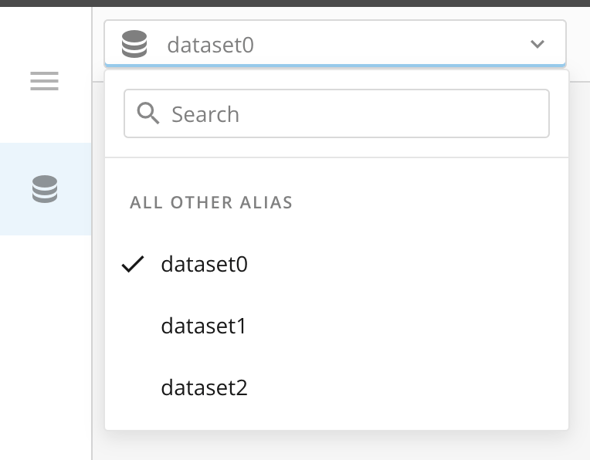Image resolution: width=590 pixels, height=460 pixels.
Task: Choose dataset2 from the alias list
Action: tap(337, 387)
